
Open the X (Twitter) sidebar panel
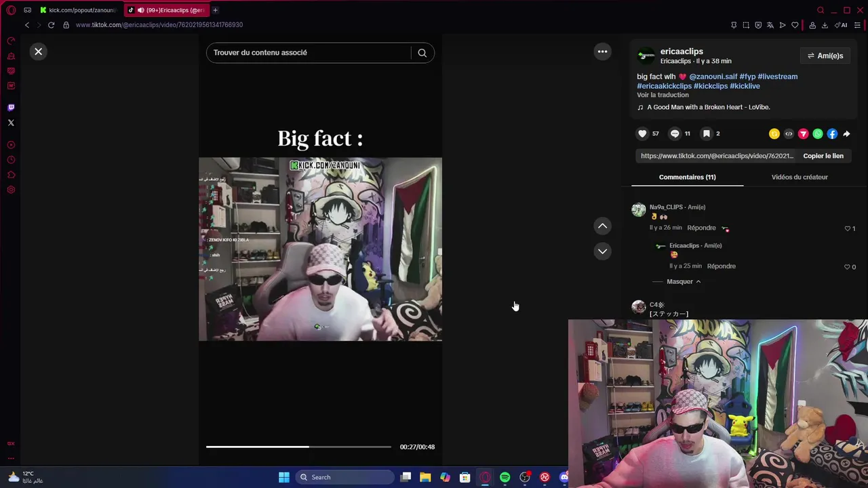(11, 123)
